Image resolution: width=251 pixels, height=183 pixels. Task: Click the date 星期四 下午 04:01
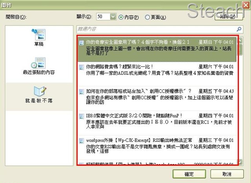click(216, 116)
